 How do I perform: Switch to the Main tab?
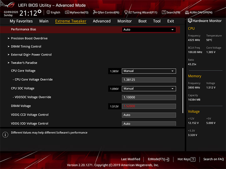pos(44,21)
